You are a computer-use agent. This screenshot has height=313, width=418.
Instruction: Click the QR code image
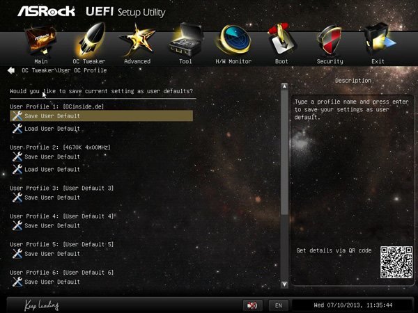396,262
